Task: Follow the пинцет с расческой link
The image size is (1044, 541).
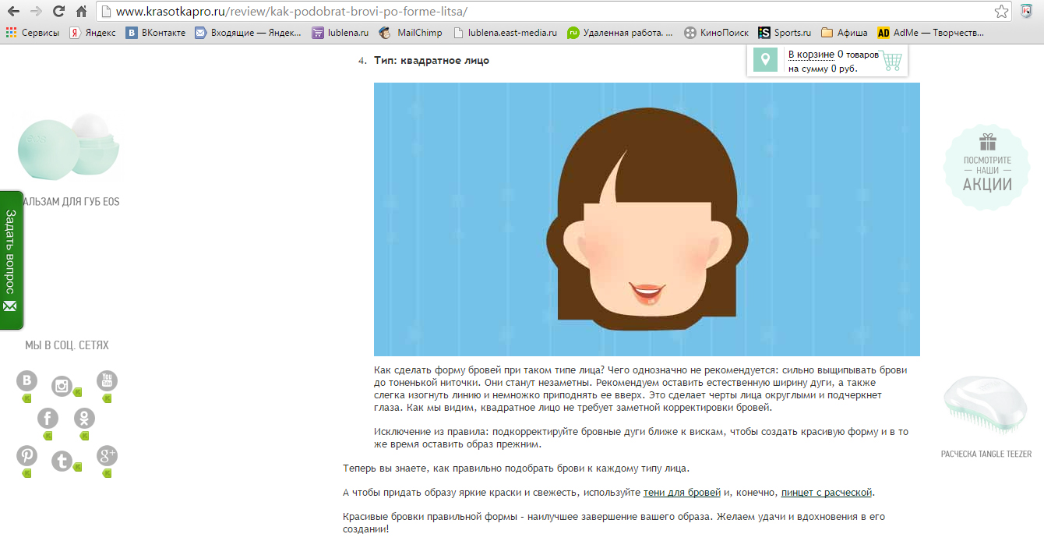Action: point(827,493)
